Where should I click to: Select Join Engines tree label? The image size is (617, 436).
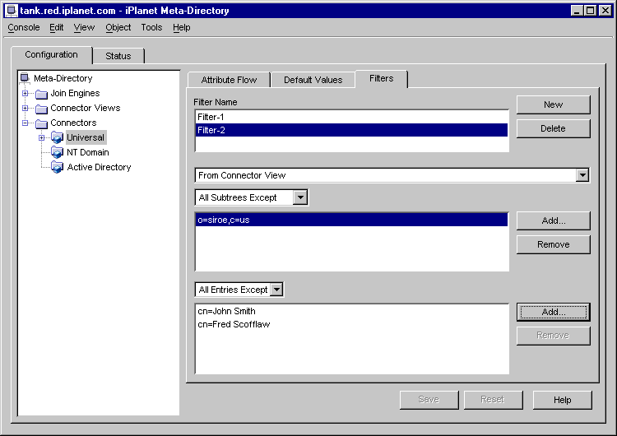click(x=75, y=93)
